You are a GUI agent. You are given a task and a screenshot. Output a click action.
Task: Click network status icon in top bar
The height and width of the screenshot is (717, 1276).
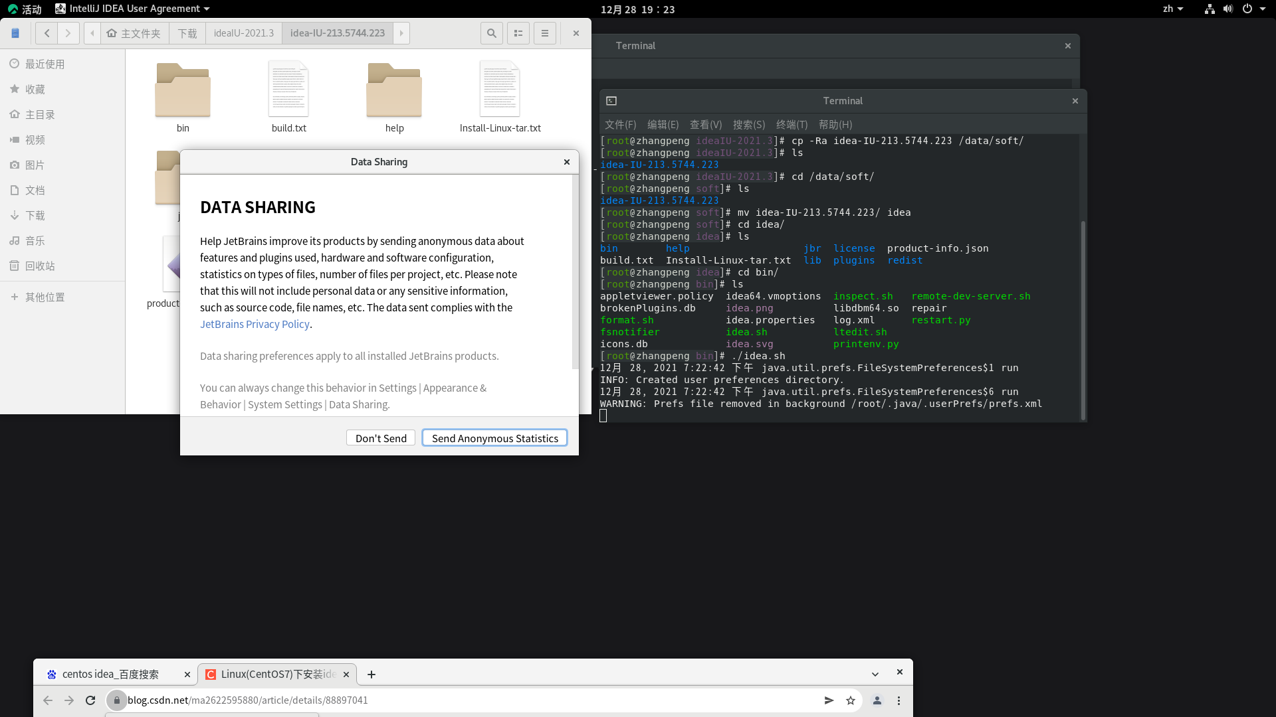[x=1210, y=9]
